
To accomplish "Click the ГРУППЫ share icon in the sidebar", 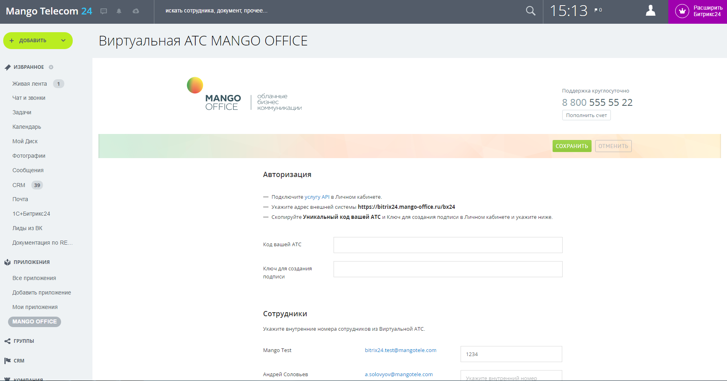I will tap(7, 341).
